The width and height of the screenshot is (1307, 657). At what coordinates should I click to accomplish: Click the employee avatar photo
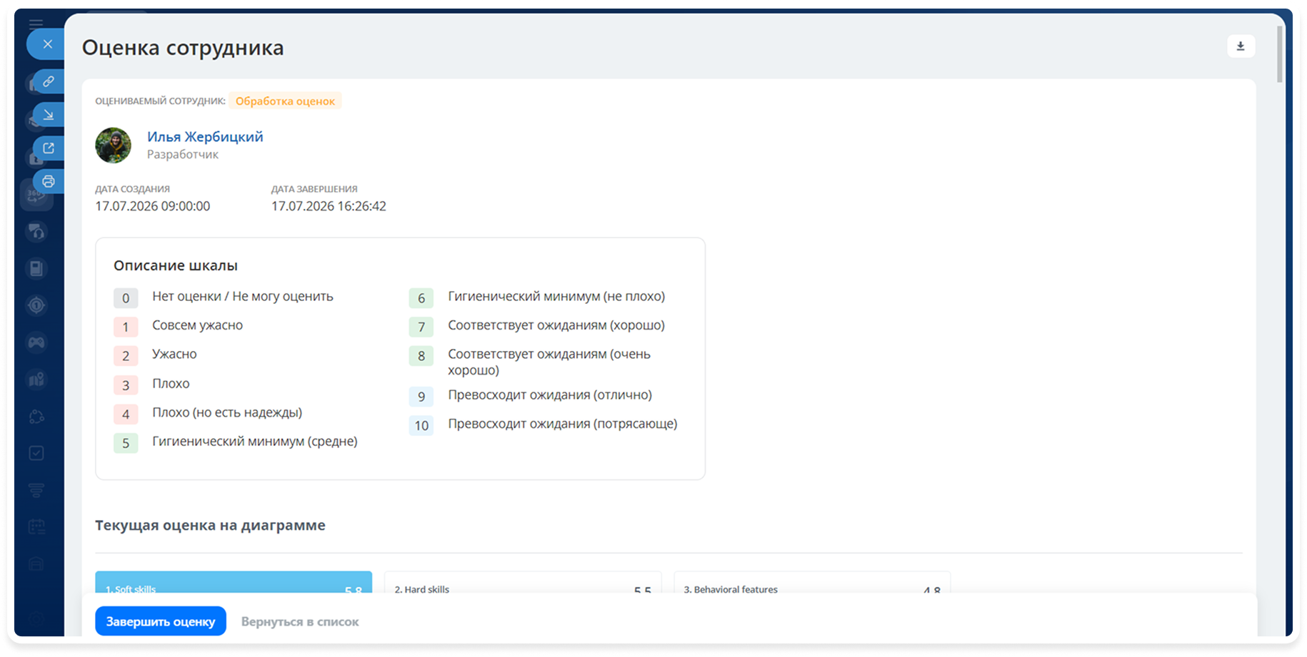[114, 146]
